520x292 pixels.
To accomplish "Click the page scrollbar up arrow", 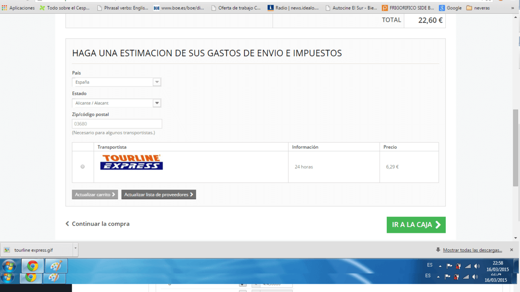I will pos(516,17).
